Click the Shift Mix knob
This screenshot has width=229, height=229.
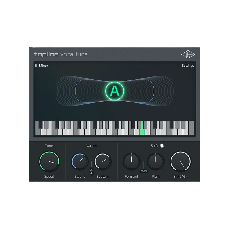point(181,161)
